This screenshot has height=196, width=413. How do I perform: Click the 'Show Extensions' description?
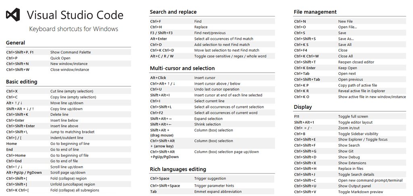click(352, 163)
